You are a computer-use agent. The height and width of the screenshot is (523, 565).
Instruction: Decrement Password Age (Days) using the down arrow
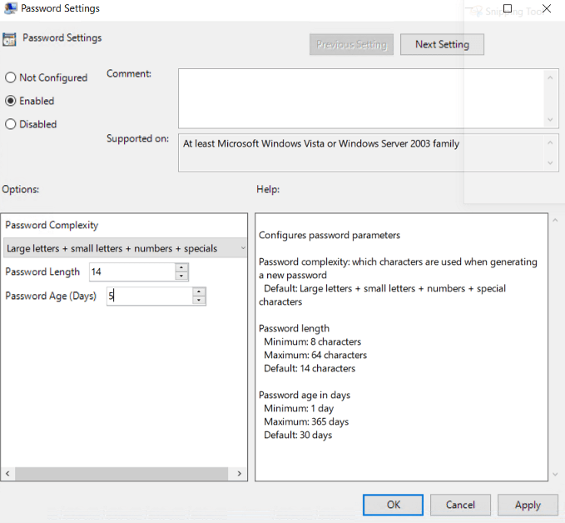coord(199,300)
